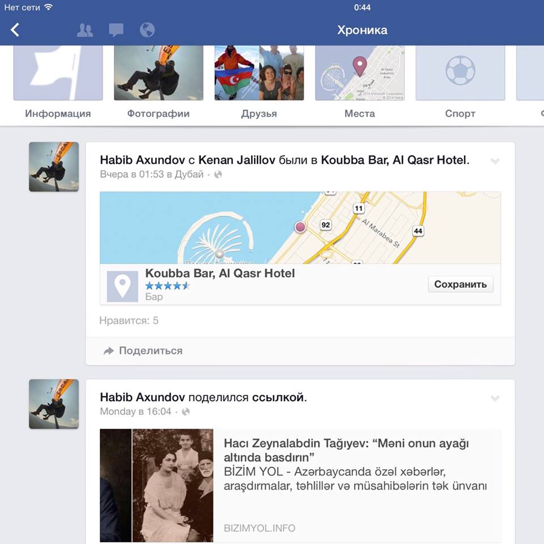The width and height of the screenshot is (544, 544).
Task: Open the Dubai map preview
Action: pos(300,228)
